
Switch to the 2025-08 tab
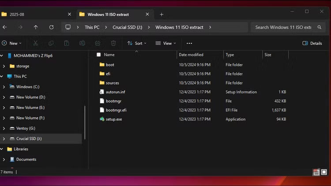click(31, 14)
